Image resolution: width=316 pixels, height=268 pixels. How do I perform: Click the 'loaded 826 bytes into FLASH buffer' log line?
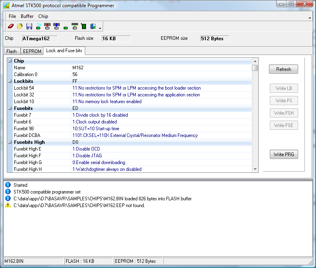(102, 198)
